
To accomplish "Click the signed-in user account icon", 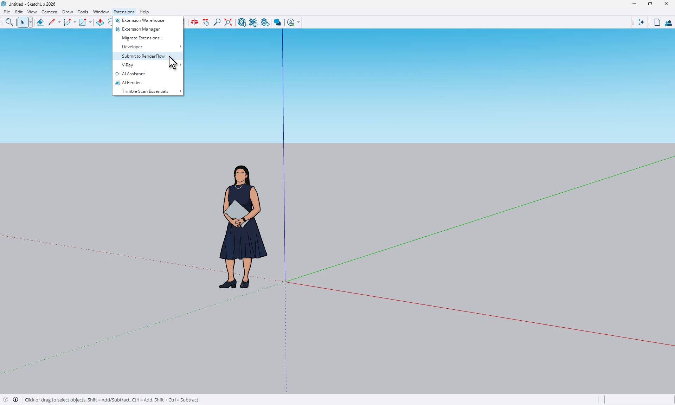I will [x=291, y=22].
